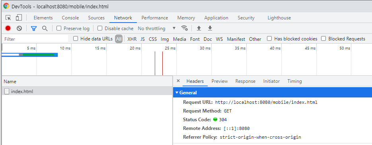Click the red load event timeline line
372x145 pixels.
[162, 63]
